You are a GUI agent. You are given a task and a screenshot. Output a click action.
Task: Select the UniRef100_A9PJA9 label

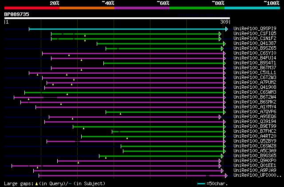[255, 171]
